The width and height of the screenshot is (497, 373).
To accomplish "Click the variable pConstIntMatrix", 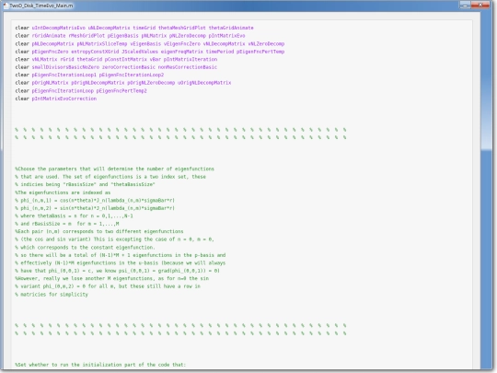I will (126, 59).
